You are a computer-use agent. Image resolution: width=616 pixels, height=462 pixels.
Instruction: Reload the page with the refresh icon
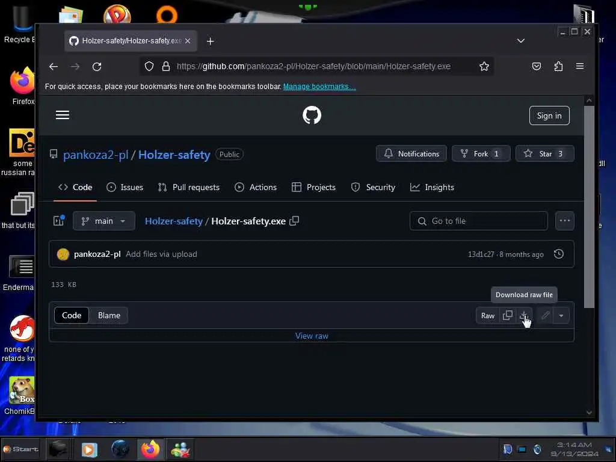pos(97,66)
